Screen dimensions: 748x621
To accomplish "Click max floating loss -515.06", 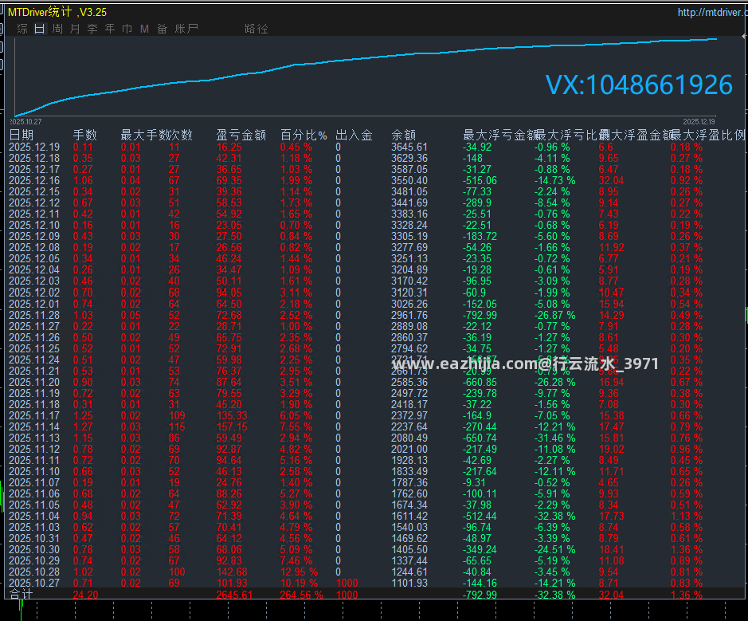I will 480,180.
